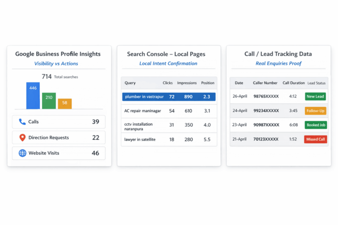Click the Follow-Up status badge
This screenshot has width=338, height=225.
(x=316, y=111)
